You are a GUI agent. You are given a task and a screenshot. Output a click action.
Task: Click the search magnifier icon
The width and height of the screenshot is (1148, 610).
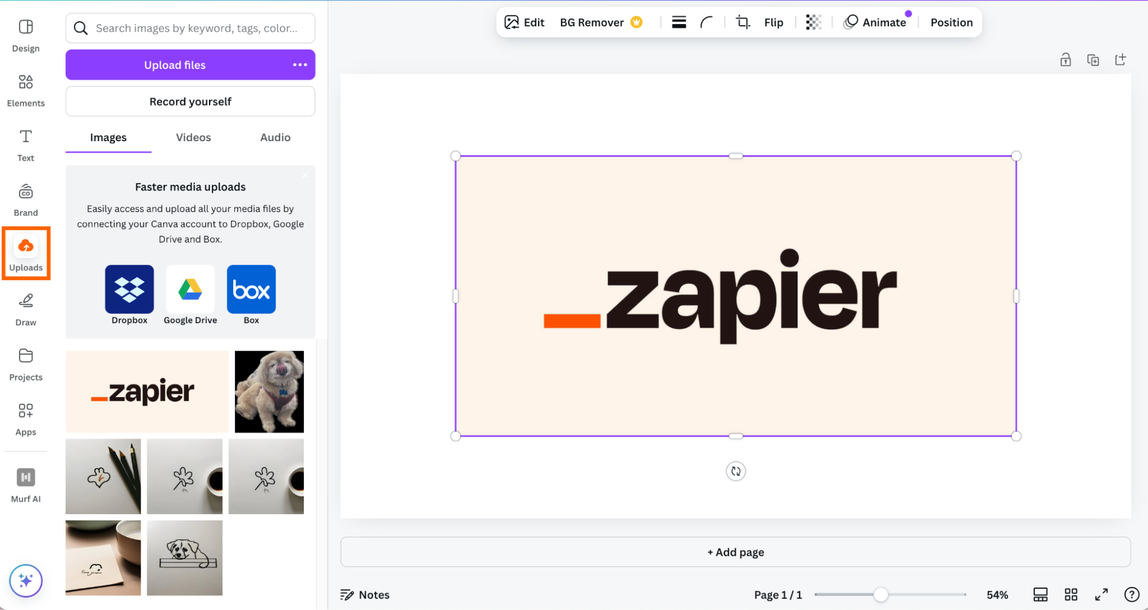[81, 28]
